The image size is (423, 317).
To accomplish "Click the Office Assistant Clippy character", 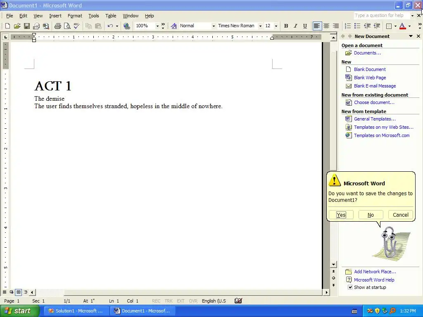I will (x=390, y=244).
